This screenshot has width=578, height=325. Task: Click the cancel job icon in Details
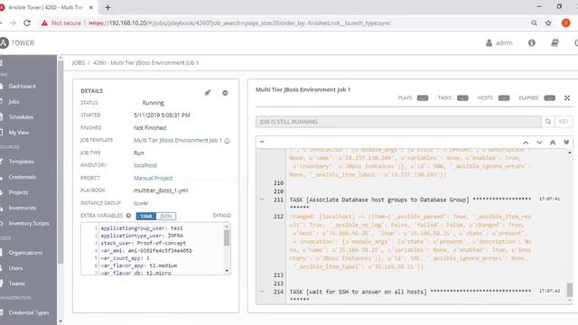225,93
